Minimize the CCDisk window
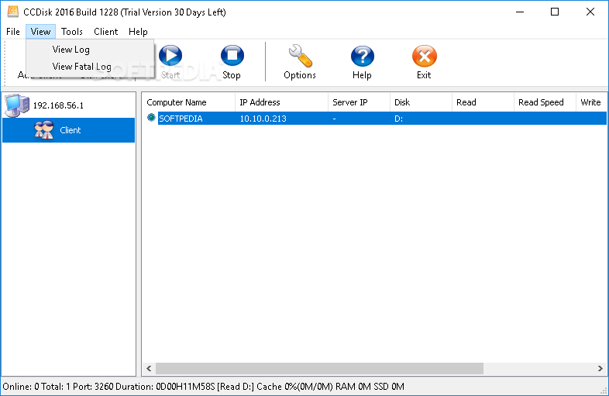609x396 pixels. [x=520, y=12]
